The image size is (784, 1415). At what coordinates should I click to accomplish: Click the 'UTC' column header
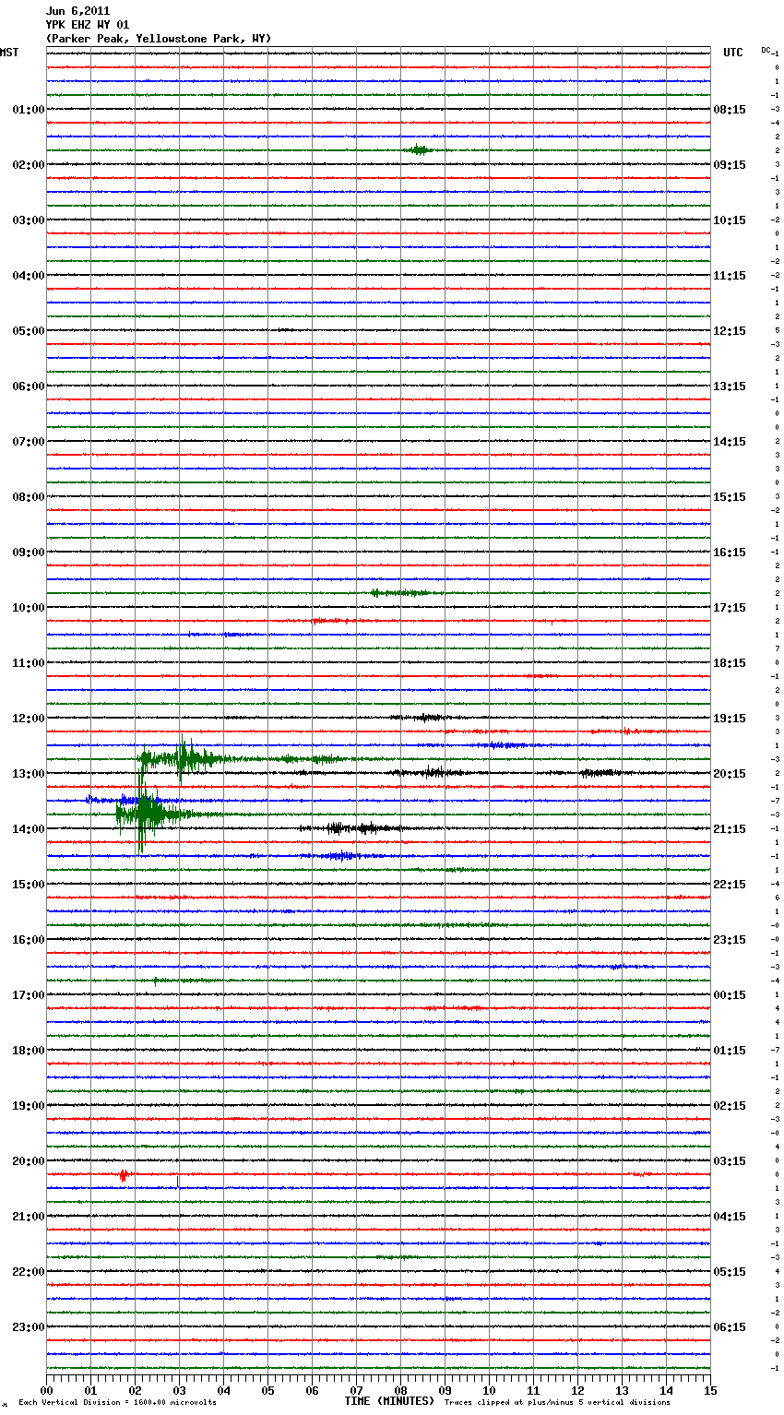733,53
